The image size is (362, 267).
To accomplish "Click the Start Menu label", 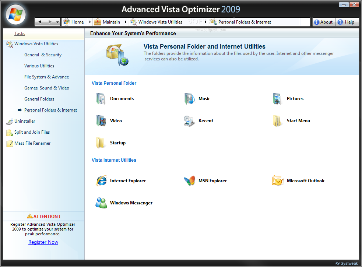I will pos(298,121).
